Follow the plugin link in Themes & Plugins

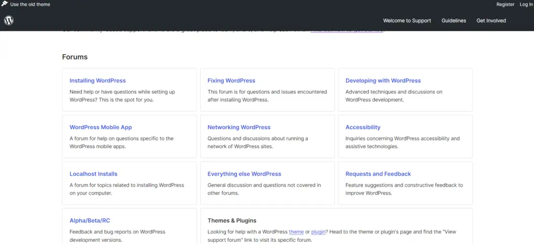(x=319, y=232)
